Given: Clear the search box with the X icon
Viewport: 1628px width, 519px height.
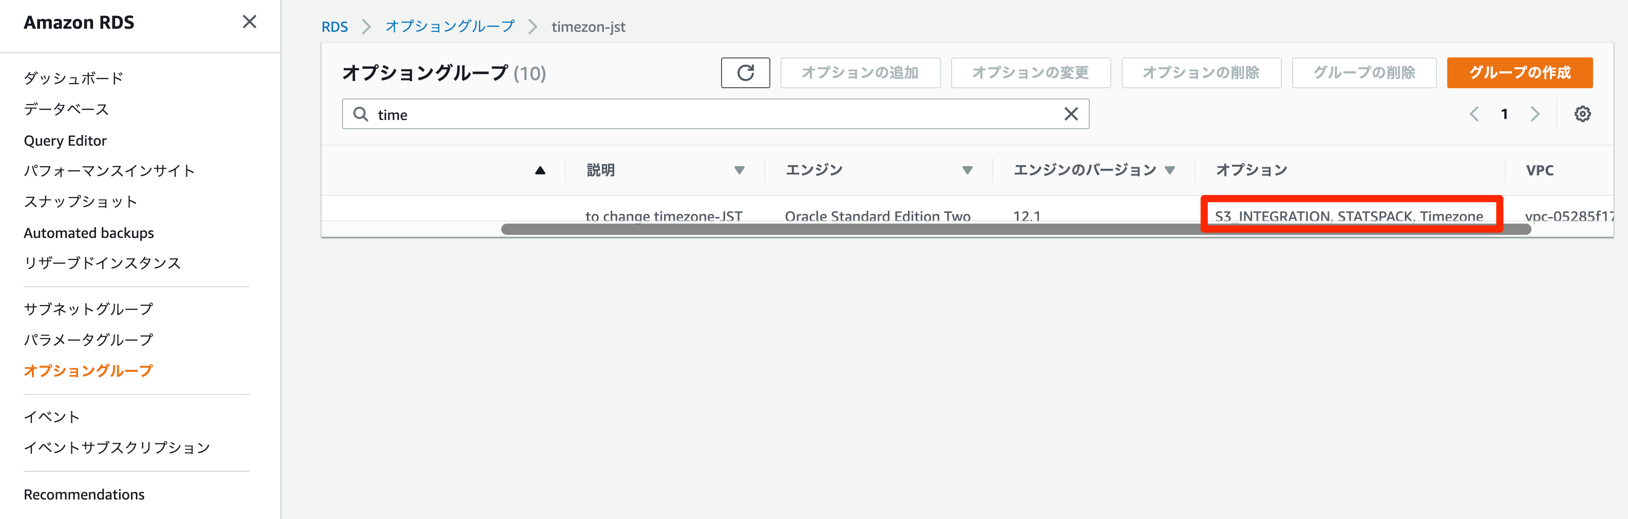Looking at the screenshot, I should 1071,114.
